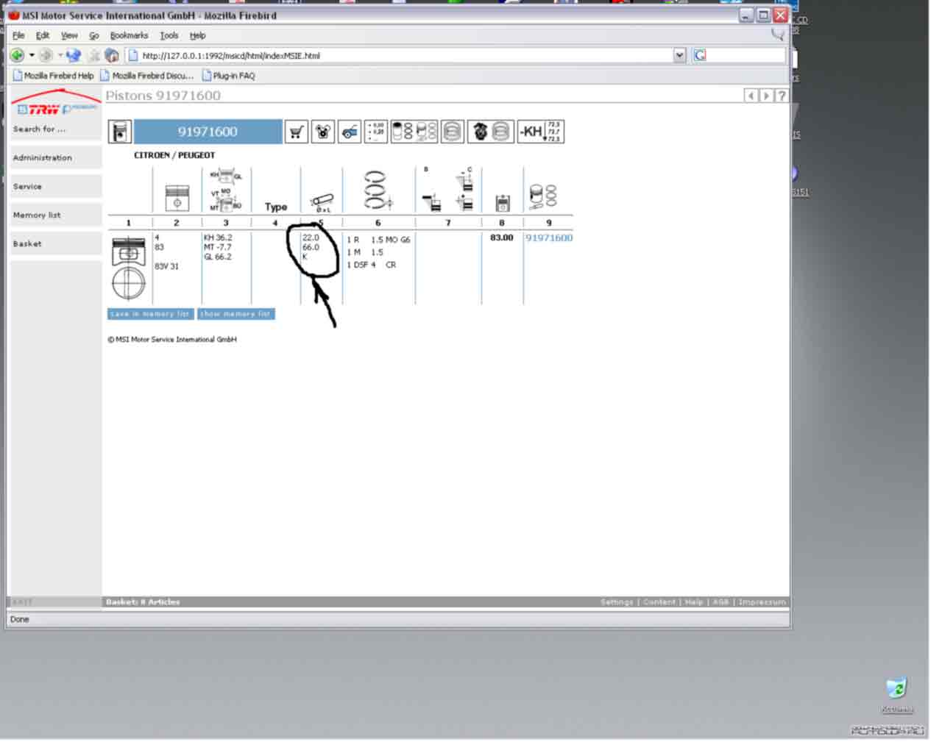Click the Google search engine icon

pos(700,55)
